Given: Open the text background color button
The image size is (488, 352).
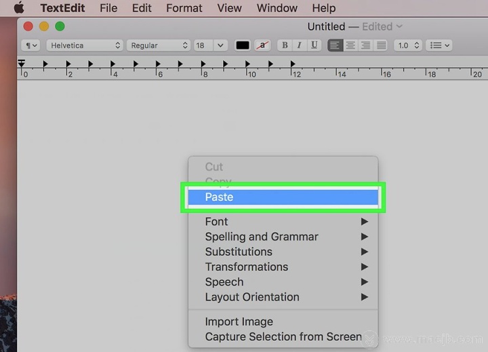Looking at the screenshot, I should [262, 45].
